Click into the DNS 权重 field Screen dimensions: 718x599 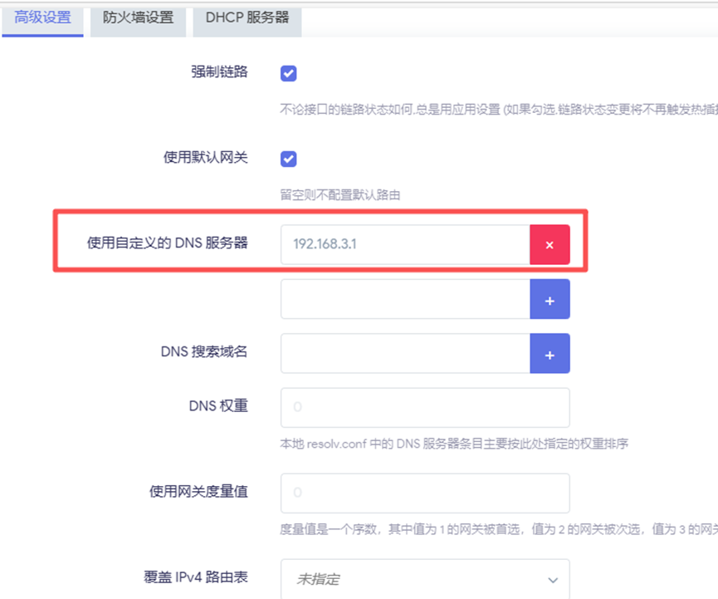pyautogui.click(x=425, y=408)
